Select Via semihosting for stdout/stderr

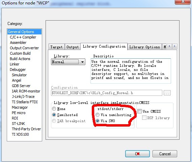[x=98, y=115]
